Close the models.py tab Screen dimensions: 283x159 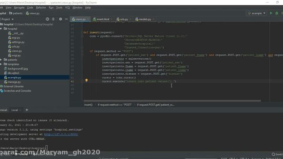coord(153,19)
